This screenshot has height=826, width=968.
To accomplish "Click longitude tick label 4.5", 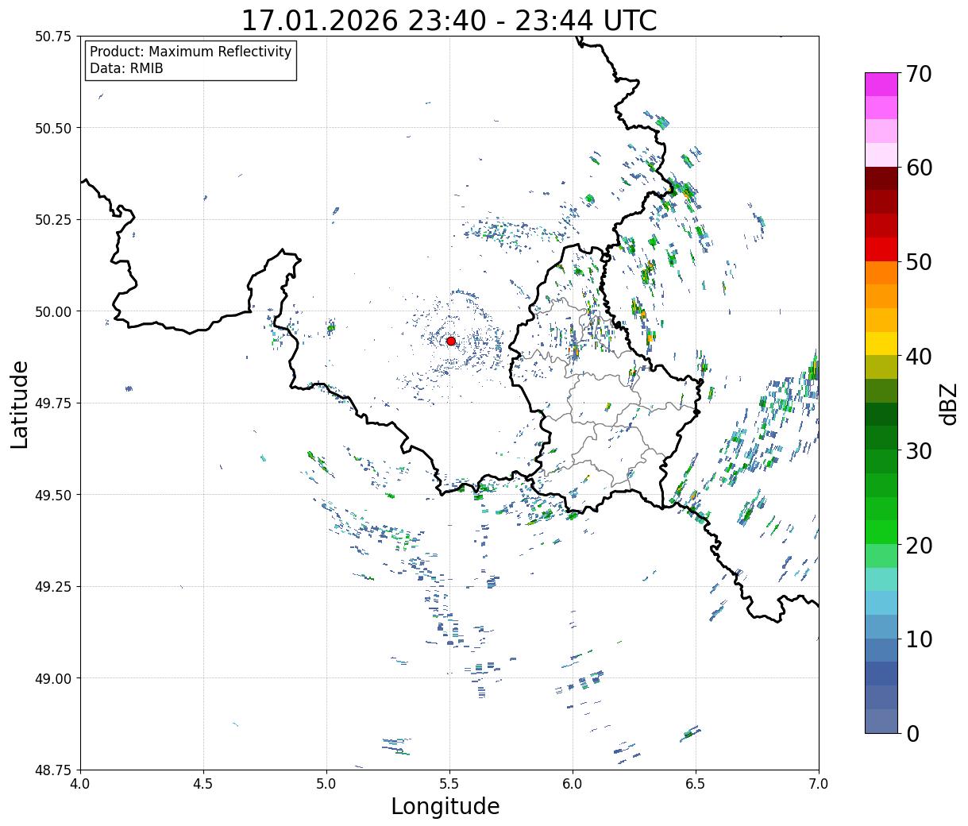I will [204, 784].
